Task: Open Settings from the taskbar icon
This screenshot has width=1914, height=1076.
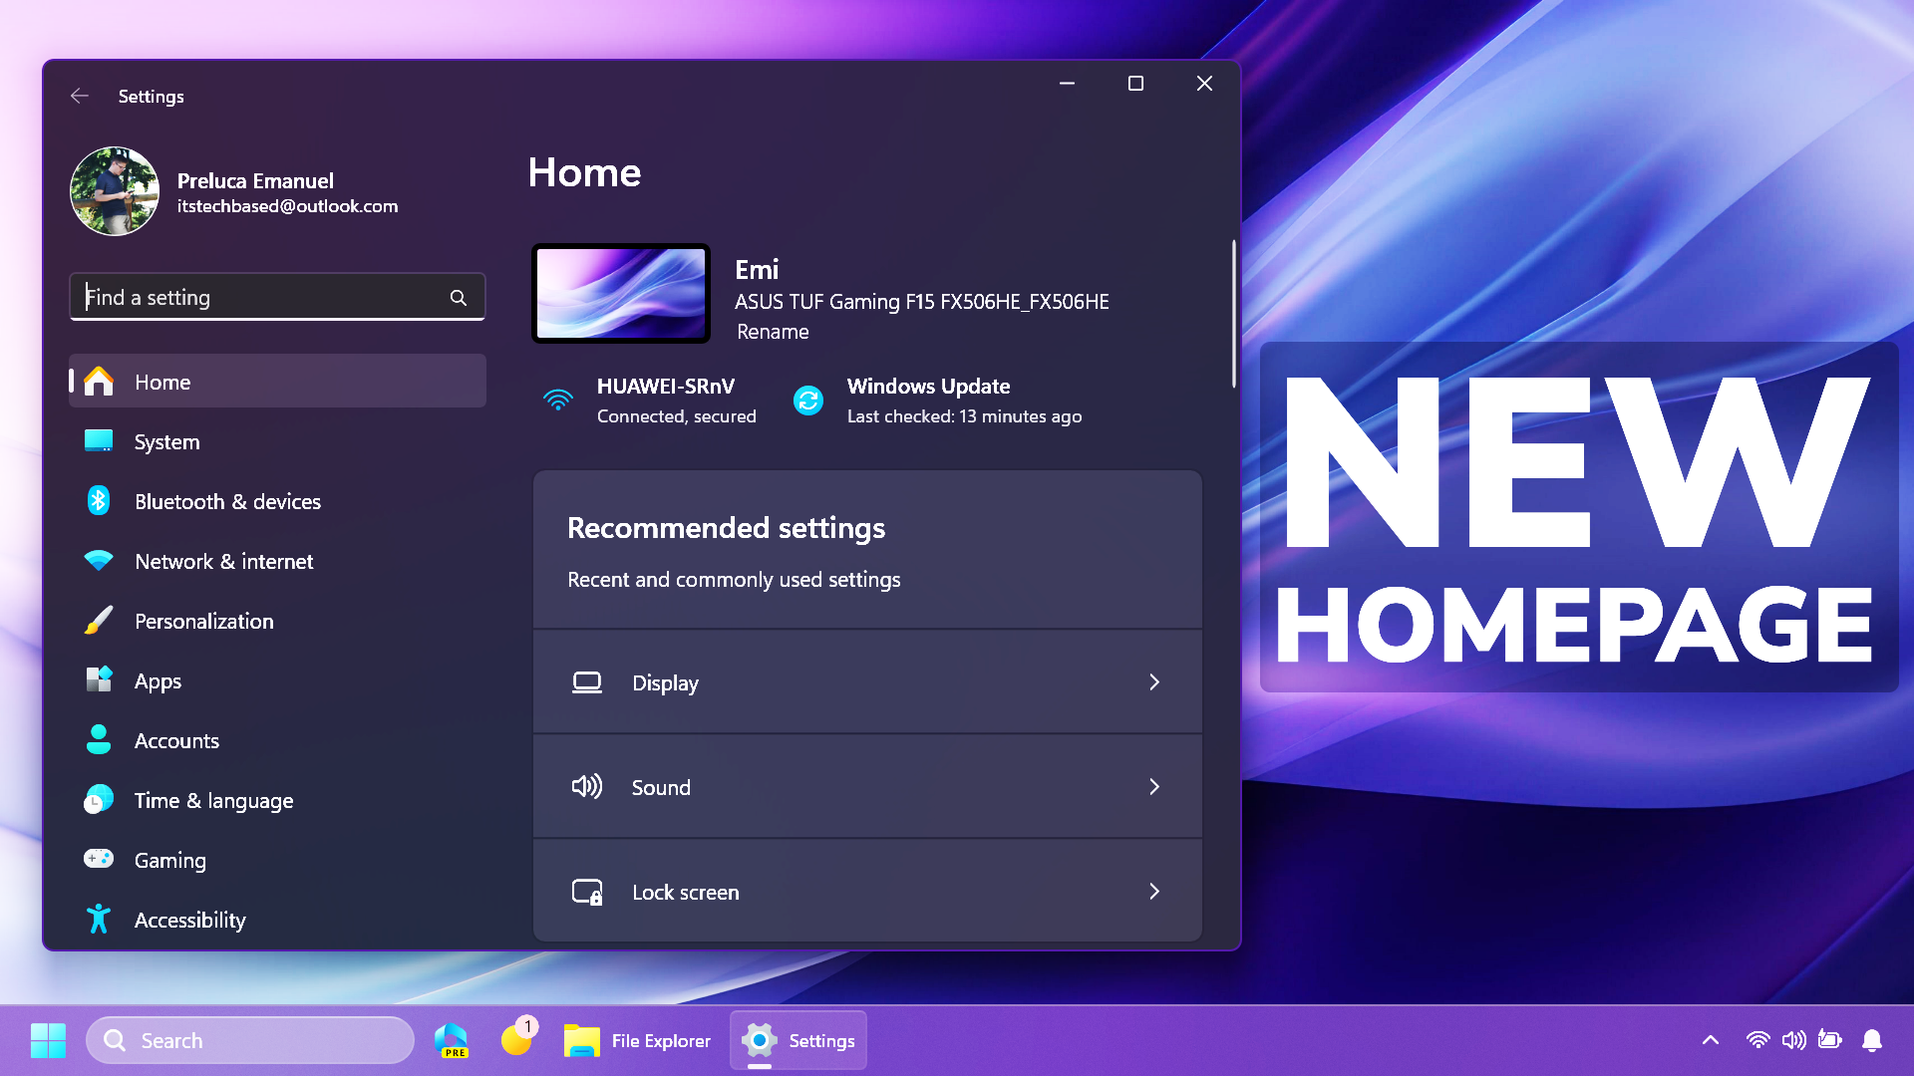Action: [x=760, y=1039]
